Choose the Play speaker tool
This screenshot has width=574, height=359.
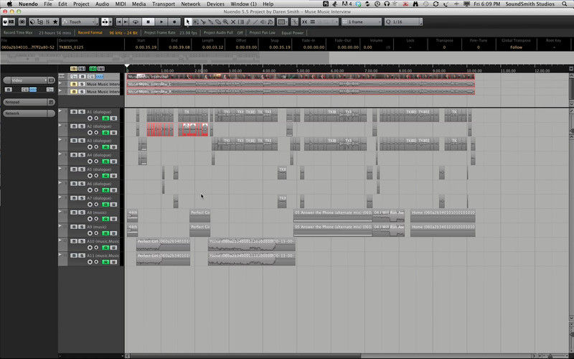(263, 22)
